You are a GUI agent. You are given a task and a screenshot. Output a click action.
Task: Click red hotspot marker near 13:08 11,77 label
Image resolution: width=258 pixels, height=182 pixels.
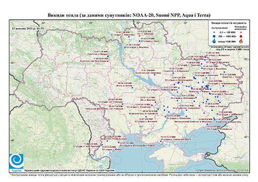click(x=155, y=102)
